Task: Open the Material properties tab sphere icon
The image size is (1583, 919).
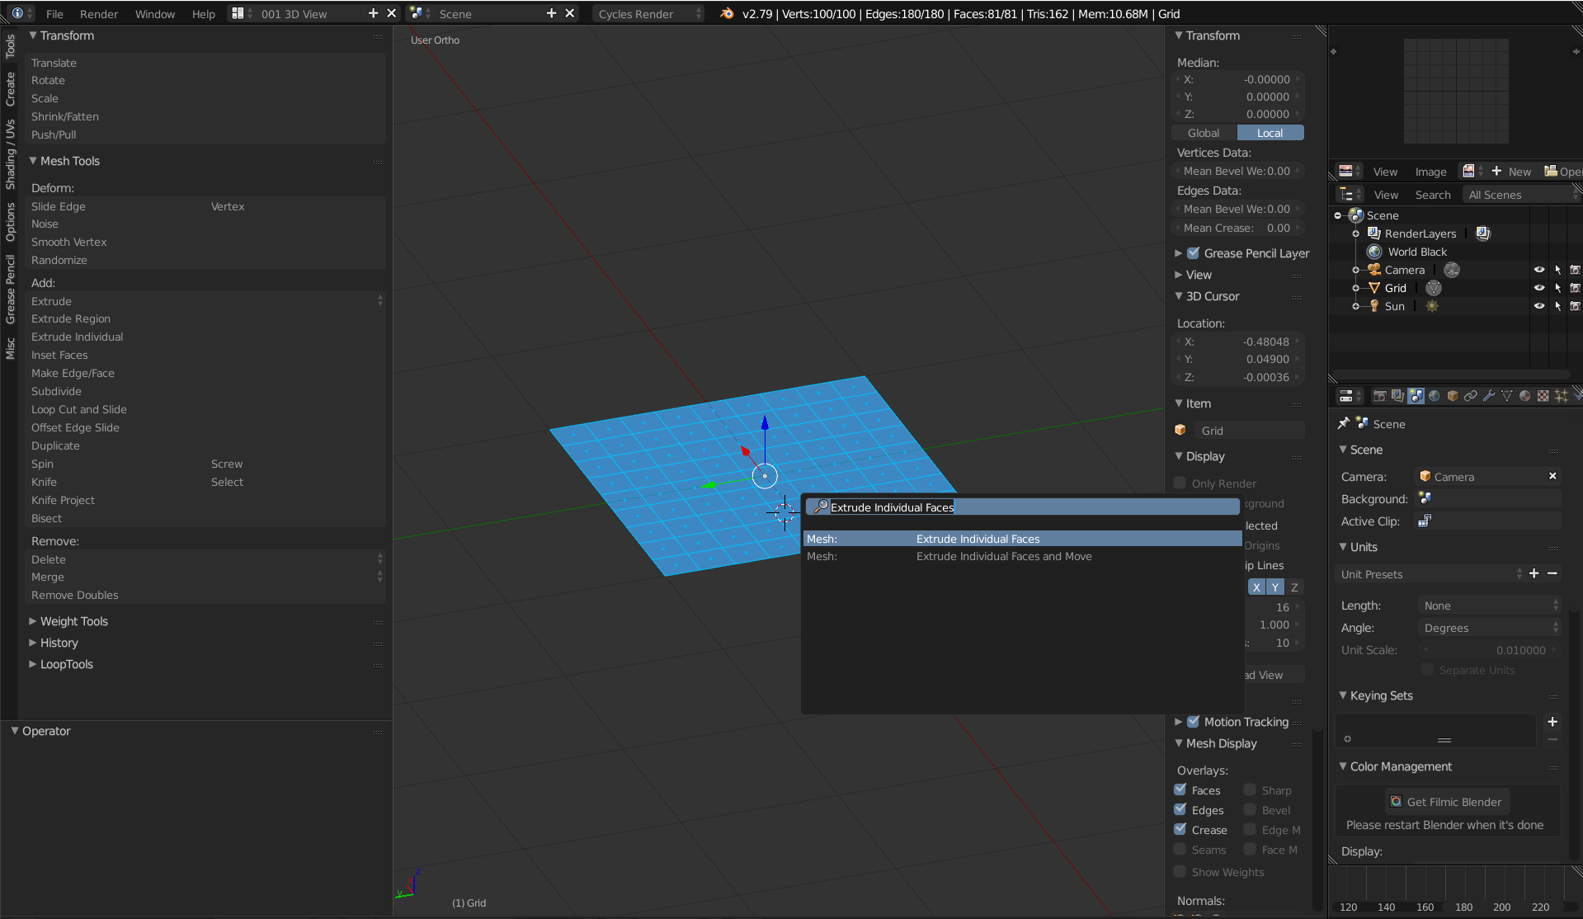Action: click(x=1525, y=396)
